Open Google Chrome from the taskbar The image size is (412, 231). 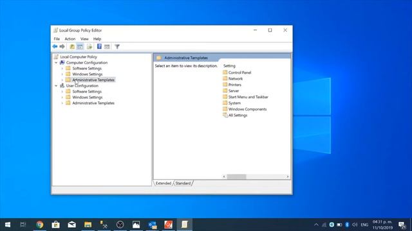click(40, 225)
